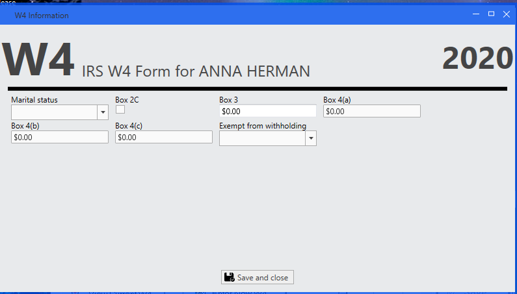Click the Box 2C label text
This screenshot has height=294, width=517.
(127, 100)
